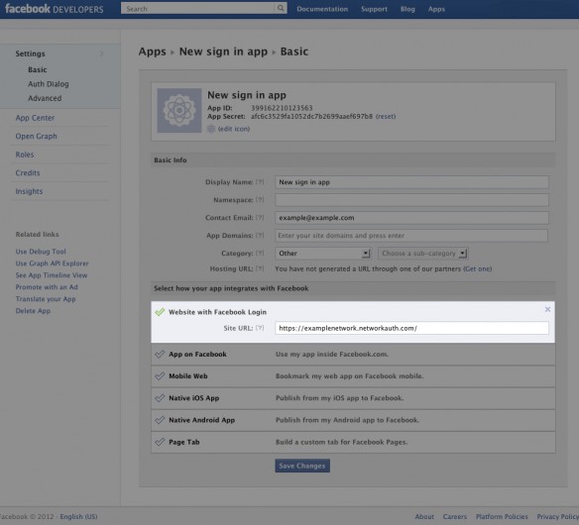This screenshot has width=579, height=525.
Task: Select Auth Dialog in the sidebar
Action: tap(49, 84)
